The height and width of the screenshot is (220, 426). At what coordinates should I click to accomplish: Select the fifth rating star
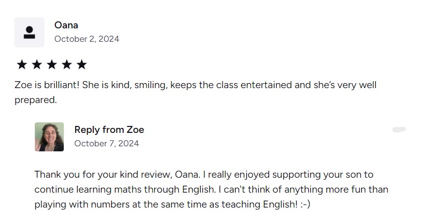click(82, 64)
